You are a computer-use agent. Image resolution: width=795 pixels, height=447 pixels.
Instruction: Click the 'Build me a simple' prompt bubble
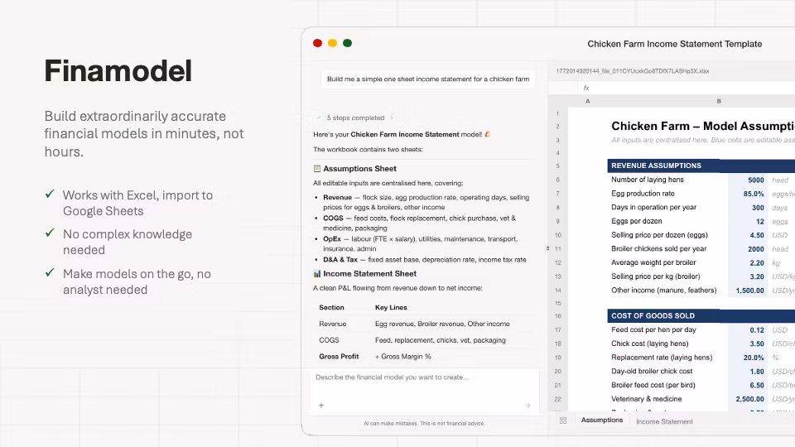pos(428,79)
